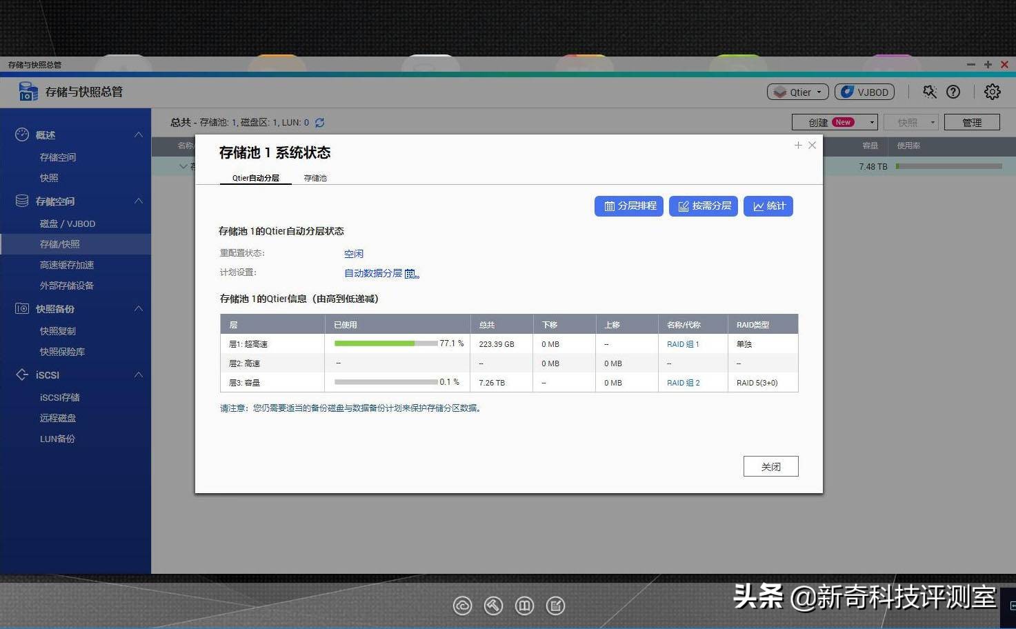Screen dimensions: 1016x629
Task: Click the Help question mark icon
Action: point(954,91)
